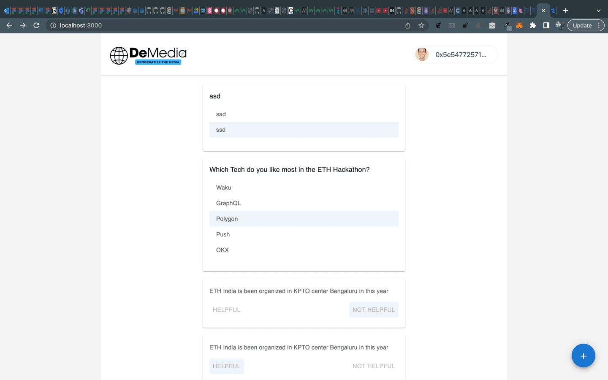
Task: Click the greyed-out bug extension icon
Action: pyautogui.click(x=479, y=25)
